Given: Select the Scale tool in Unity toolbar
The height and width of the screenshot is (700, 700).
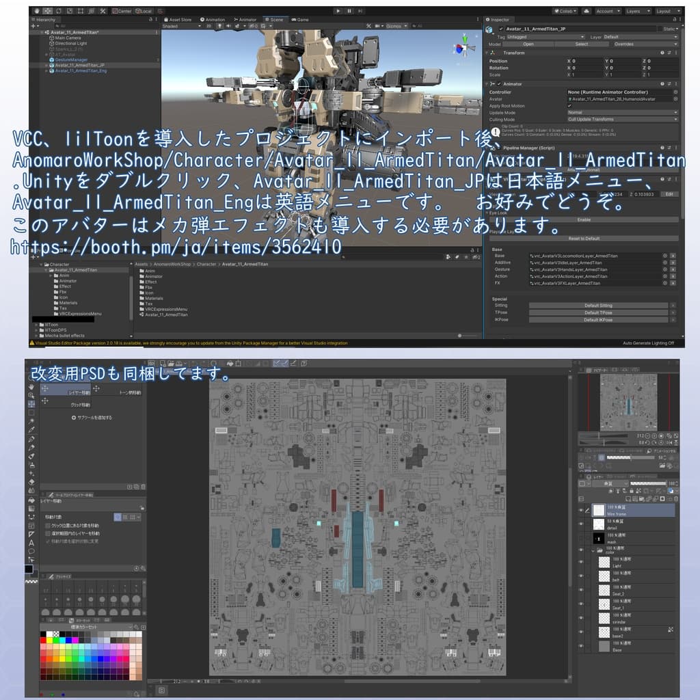Looking at the screenshot, I should point(70,11).
